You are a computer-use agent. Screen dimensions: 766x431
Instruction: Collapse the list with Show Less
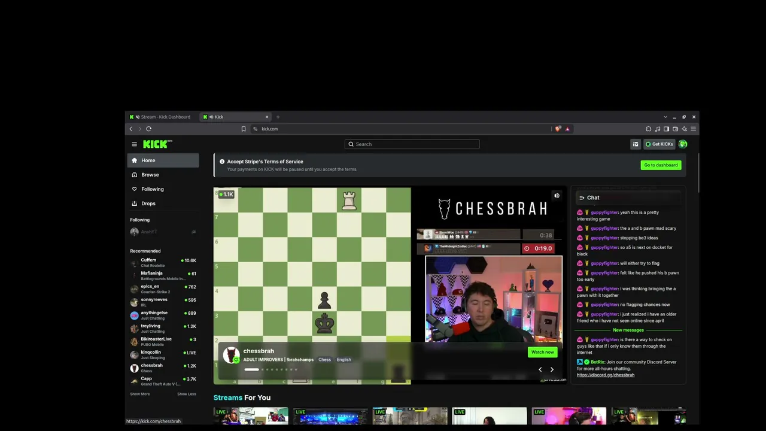187,394
